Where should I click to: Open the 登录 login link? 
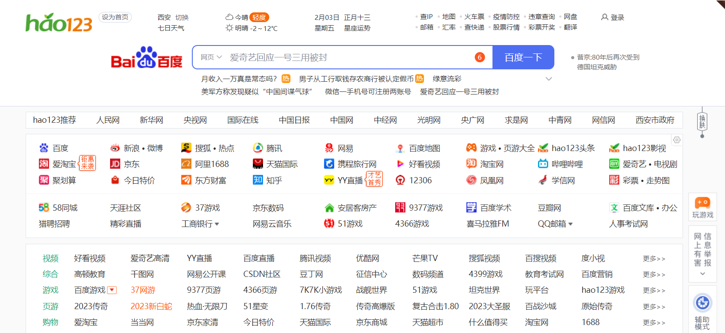pos(617,17)
